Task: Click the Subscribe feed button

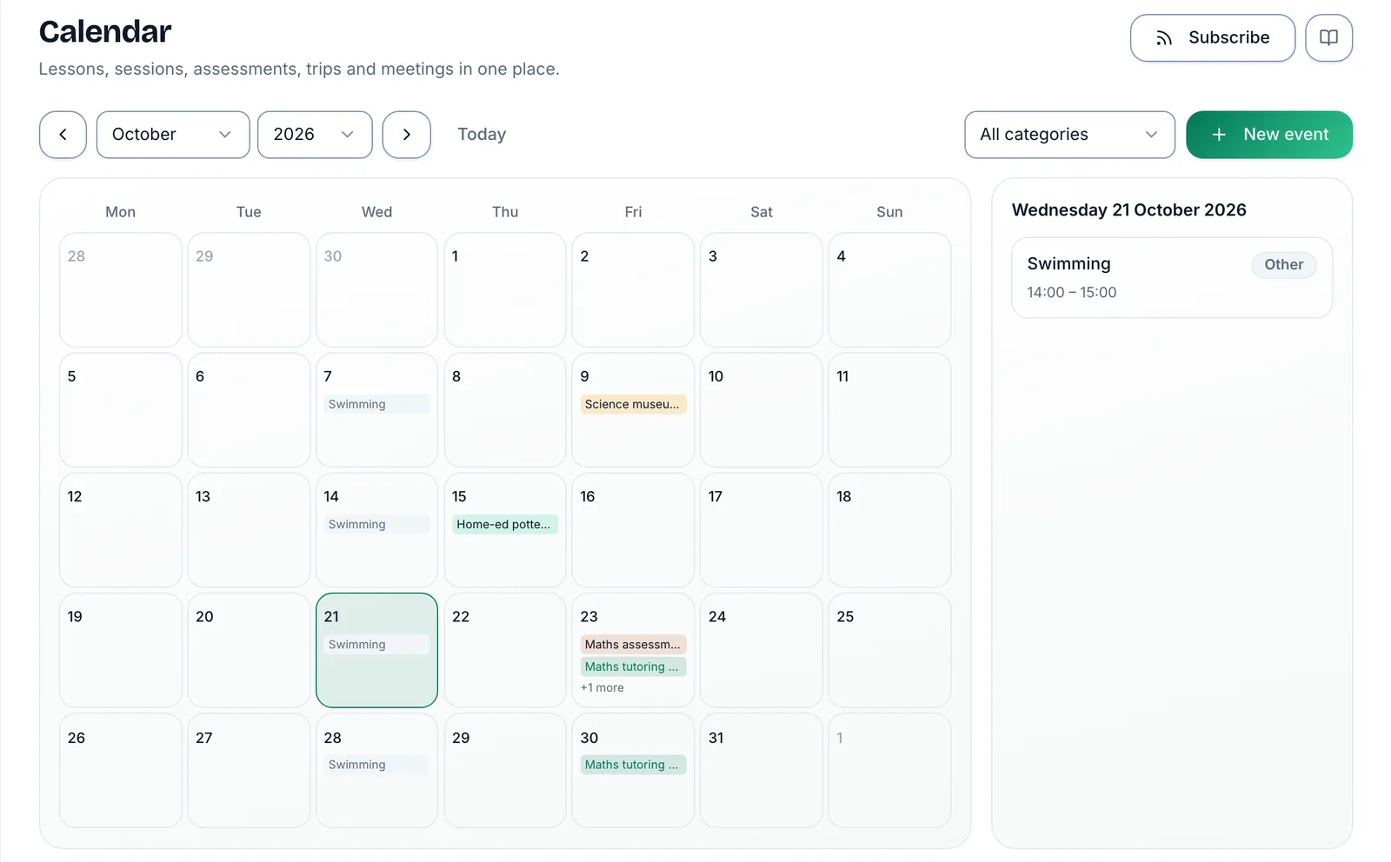Action: point(1212,38)
